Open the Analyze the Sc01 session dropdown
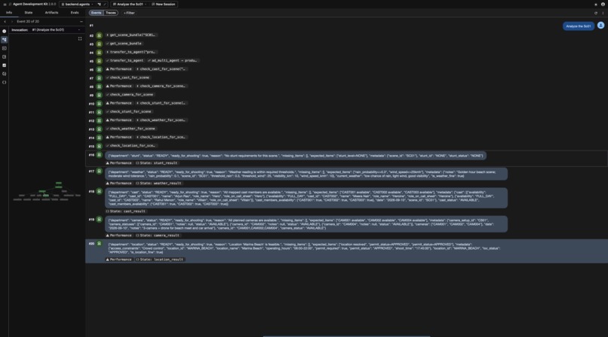608x337 pixels. 130,5
